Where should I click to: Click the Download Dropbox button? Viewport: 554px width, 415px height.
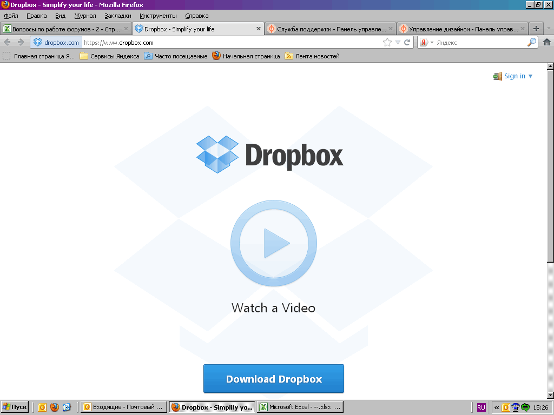[x=273, y=379]
